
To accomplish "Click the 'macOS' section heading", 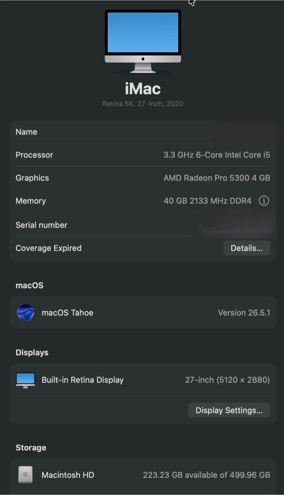I will 30,285.
